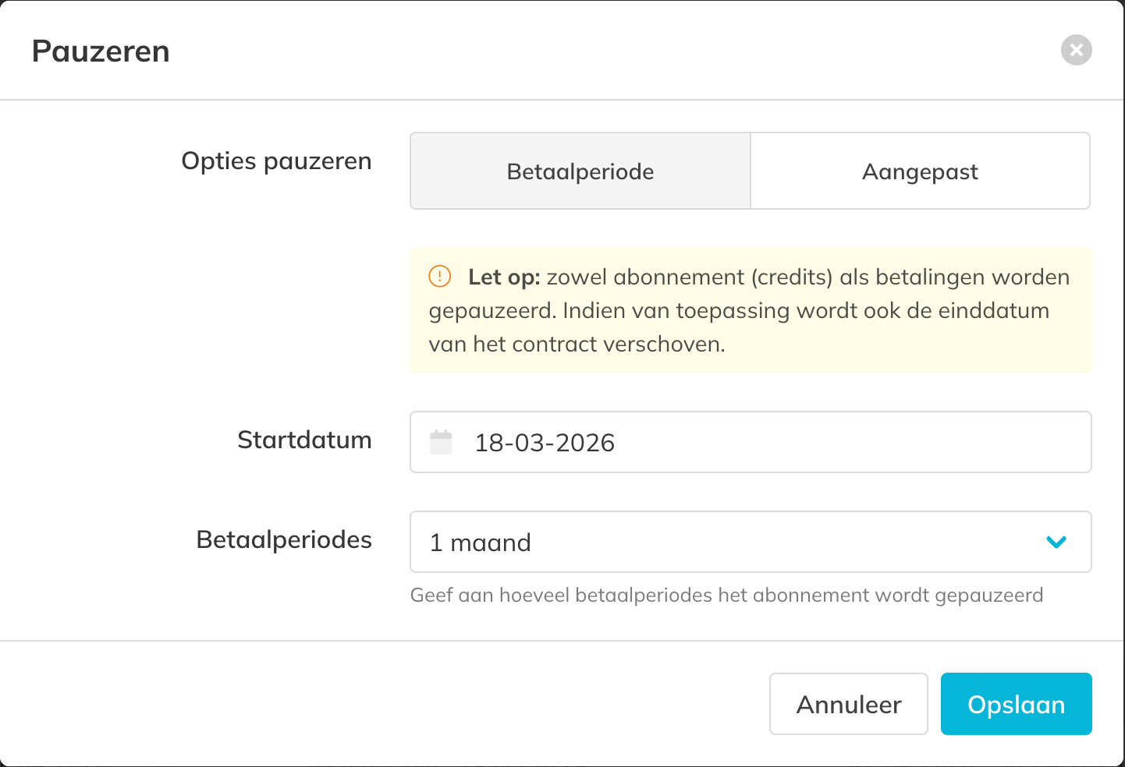Click the calendar icon in Startdatum field
This screenshot has width=1125, height=767.
tap(441, 442)
